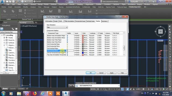Turn on Grid Vertical Major lightbulb
The image size is (172, 96).
pyautogui.click(x=67, y=49)
